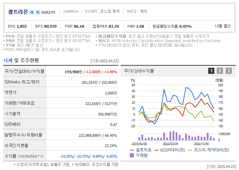
Task: Click the 2023/04/28 chart date label
Action: click(139, 144)
